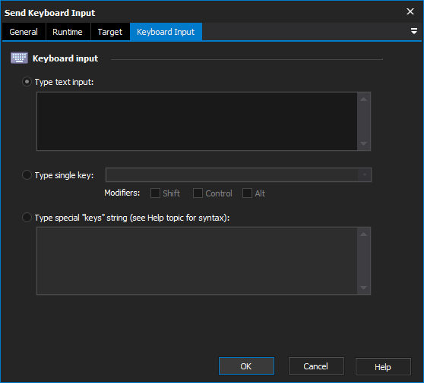The height and width of the screenshot is (383, 424).
Task: Switch to the General tab
Action: coord(24,32)
